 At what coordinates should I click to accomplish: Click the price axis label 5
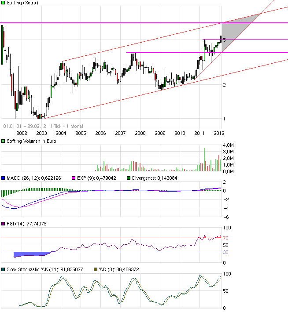tap(225, 40)
